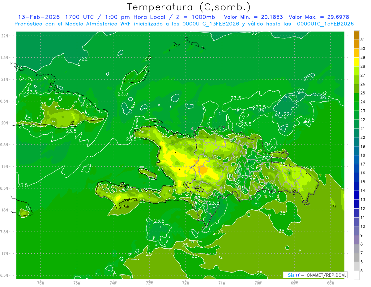Click the yellow color bar swatch between 28 and 29
Image resolution: width=371 pixels, height=287 pixels.
(x=356, y=62)
